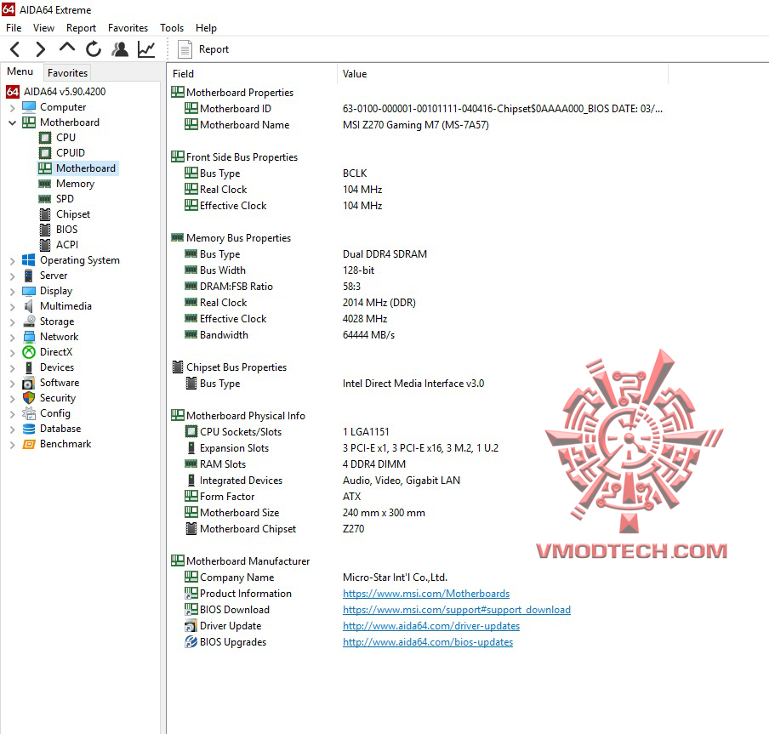Screen dimensions: 769x734
Task: Click the Software tree icon
Action: pyautogui.click(x=28, y=383)
